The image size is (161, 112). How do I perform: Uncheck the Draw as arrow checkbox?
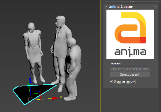pyautogui.click(x=112, y=81)
